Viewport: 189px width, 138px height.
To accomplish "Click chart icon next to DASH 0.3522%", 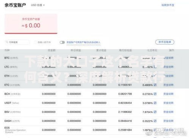I will 155,121.
